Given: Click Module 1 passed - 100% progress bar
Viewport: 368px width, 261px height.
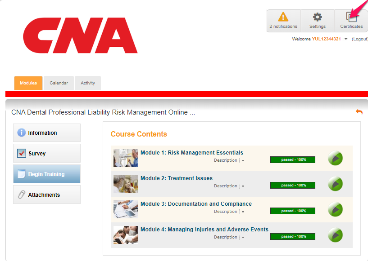Looking at the screenshot, I should (293, 159).
